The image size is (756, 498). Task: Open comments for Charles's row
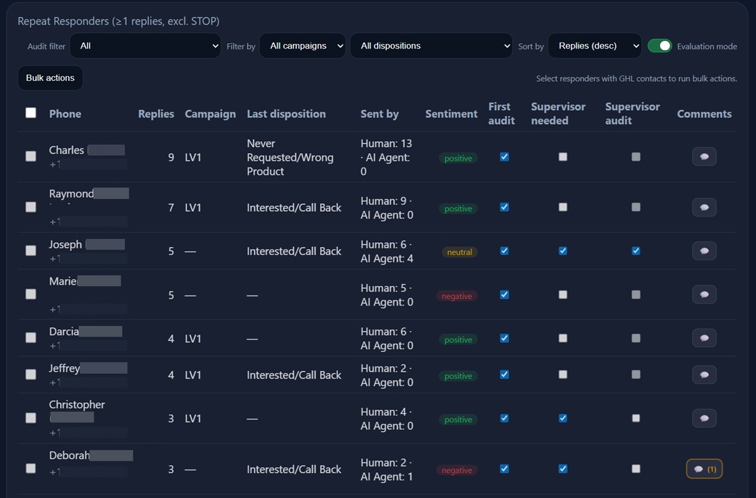point(704,156)
